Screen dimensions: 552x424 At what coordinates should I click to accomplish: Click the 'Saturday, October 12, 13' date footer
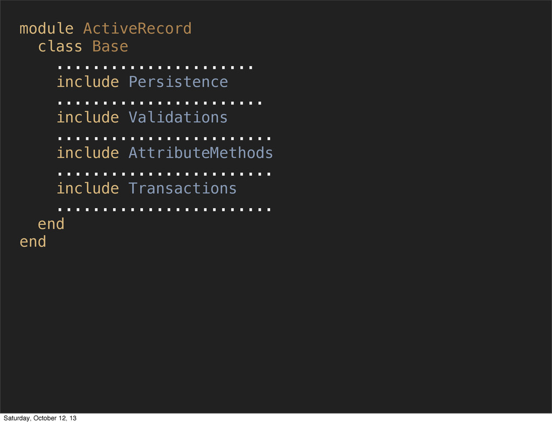pos(40,418)
